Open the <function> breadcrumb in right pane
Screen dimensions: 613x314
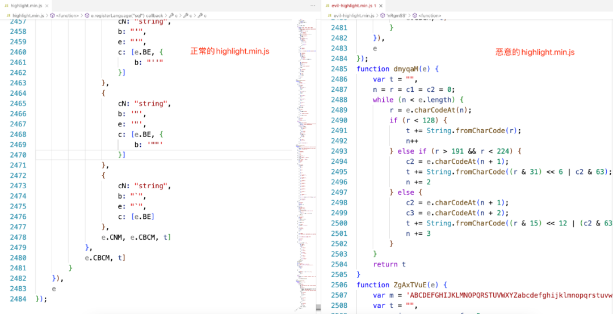427,16
